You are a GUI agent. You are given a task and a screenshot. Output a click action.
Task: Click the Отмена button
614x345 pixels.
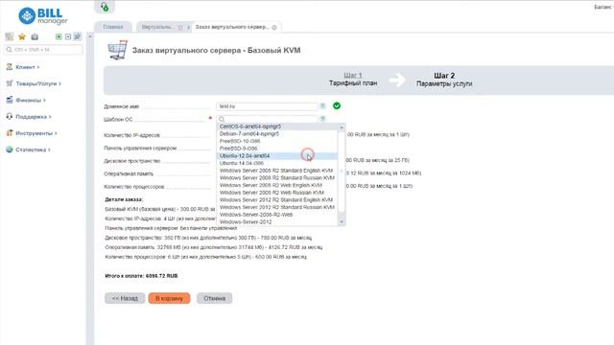(x=214, y=298)
